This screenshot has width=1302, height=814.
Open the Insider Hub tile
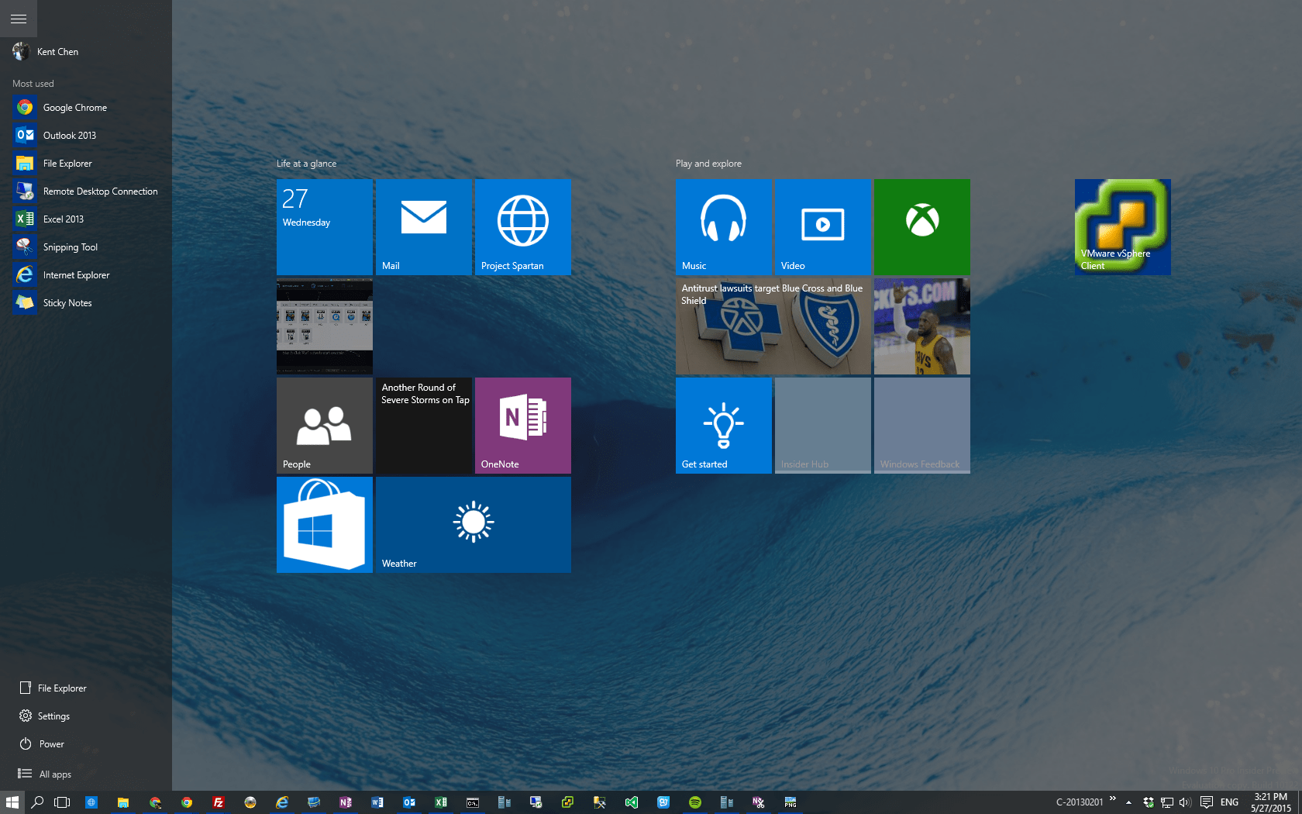click(823, 426)
